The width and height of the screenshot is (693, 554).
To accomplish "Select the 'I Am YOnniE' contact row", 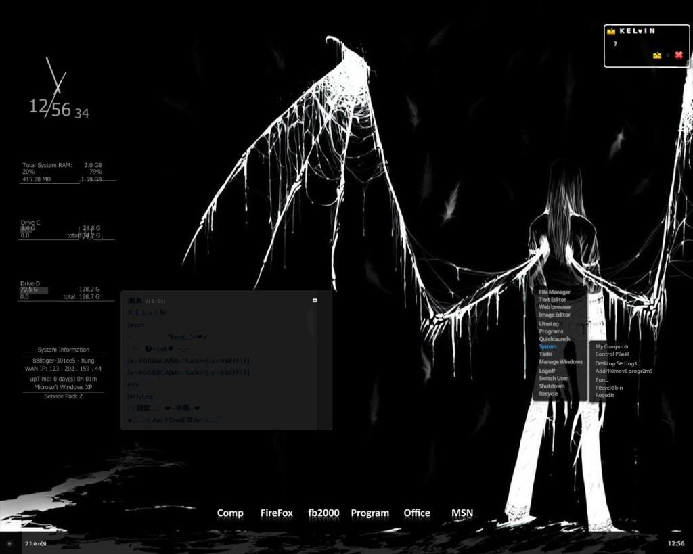I will pyautogui.click(x=173, y=420).
